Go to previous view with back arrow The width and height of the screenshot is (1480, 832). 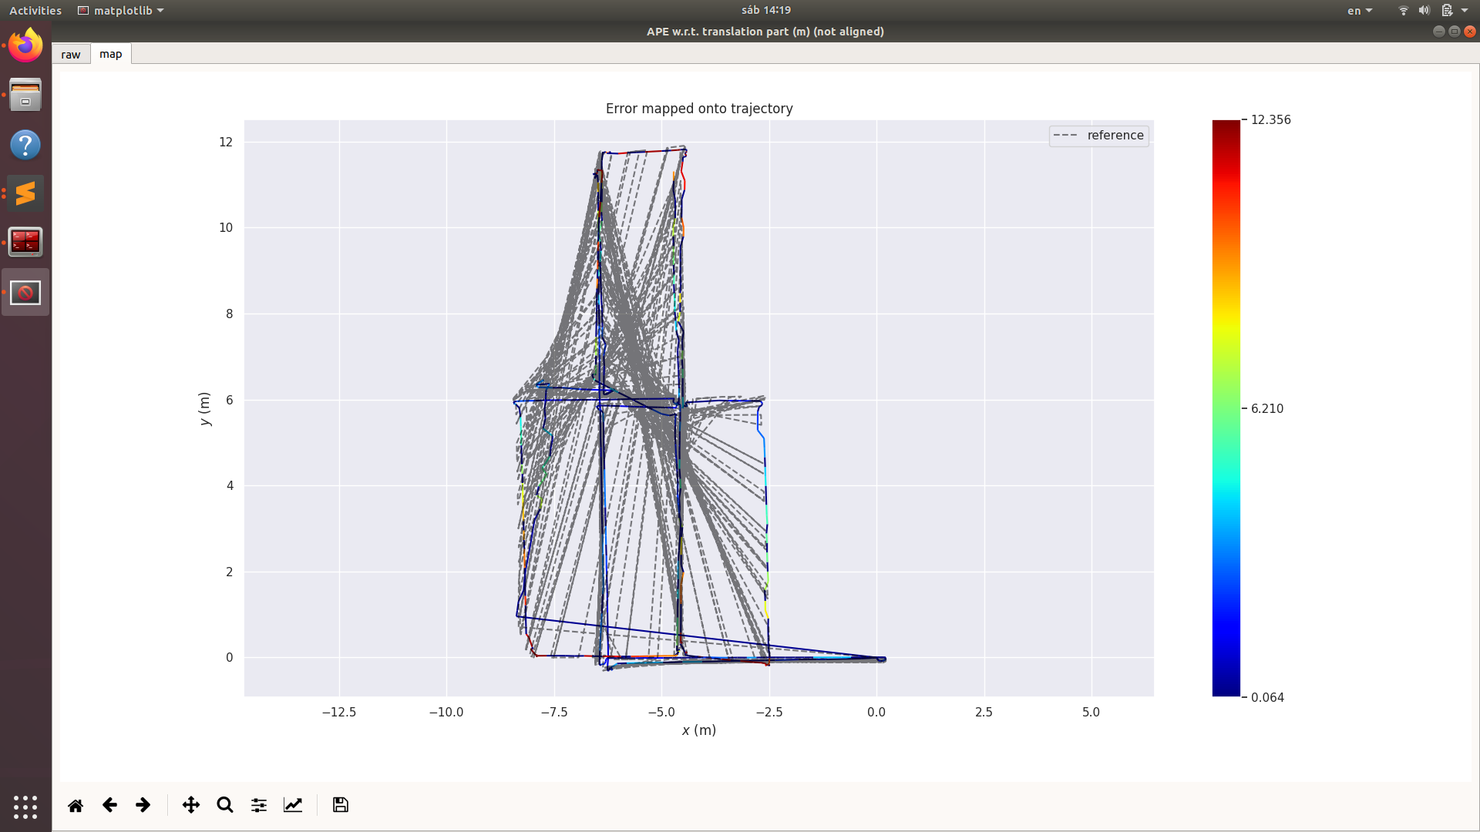click(x=109, y=804)
